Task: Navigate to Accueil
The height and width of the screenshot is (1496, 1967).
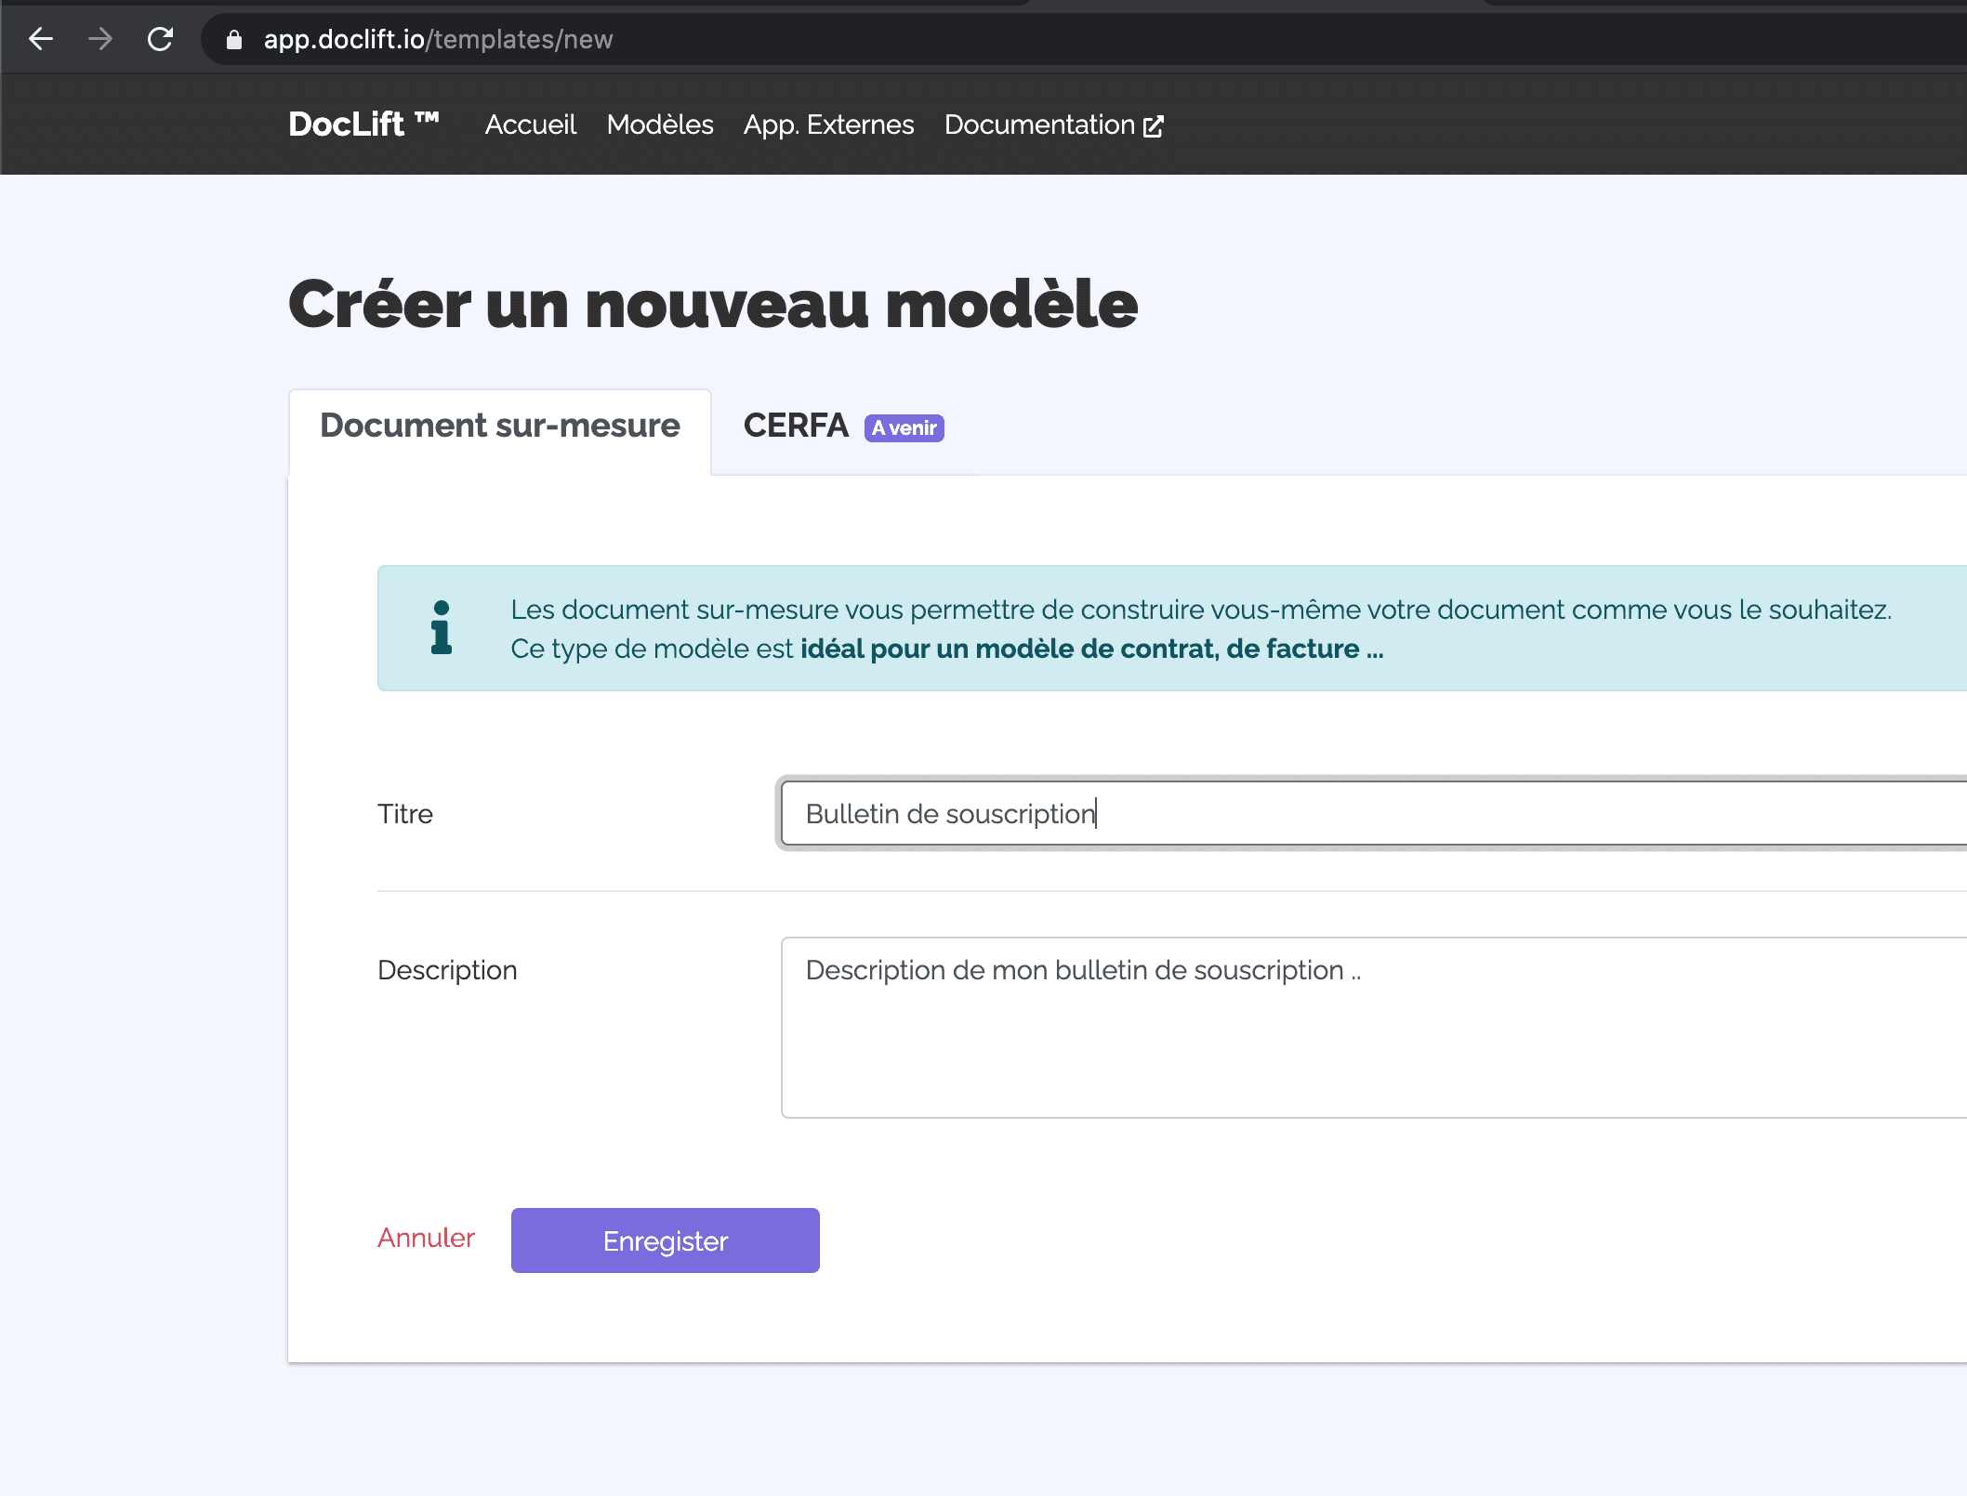Action: click(x=529, y=125)
